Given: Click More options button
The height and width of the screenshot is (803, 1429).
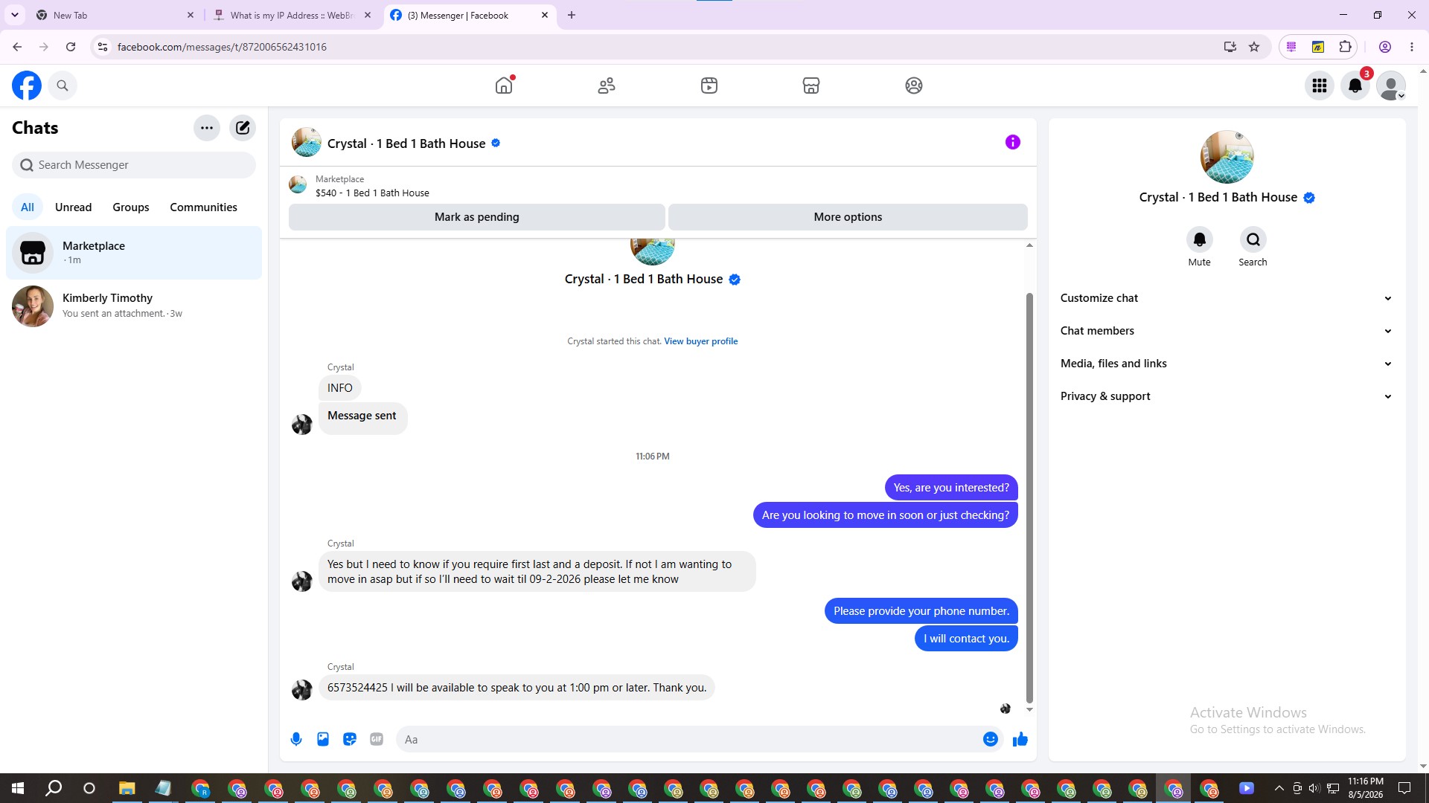Looking at the screenshot, I should click(848, 217).
